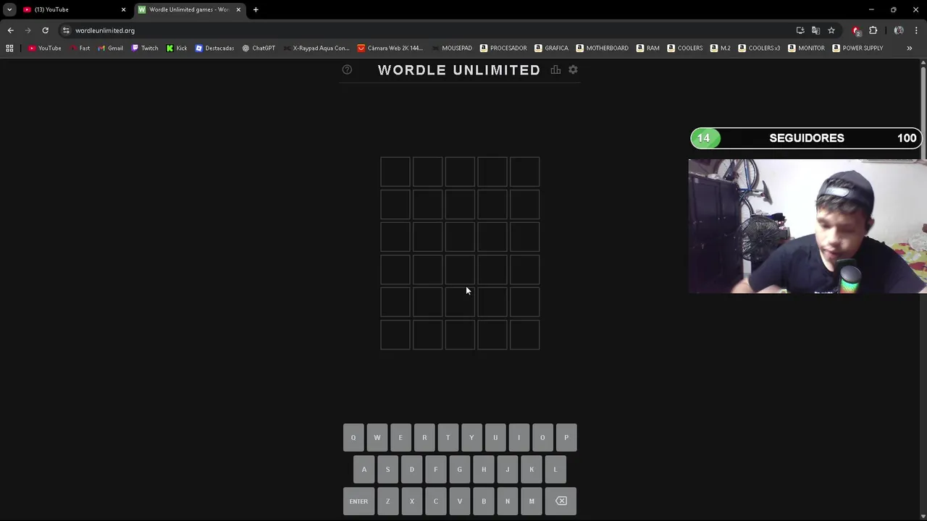Select the Wordle Unlimited games browser tab

188,9
